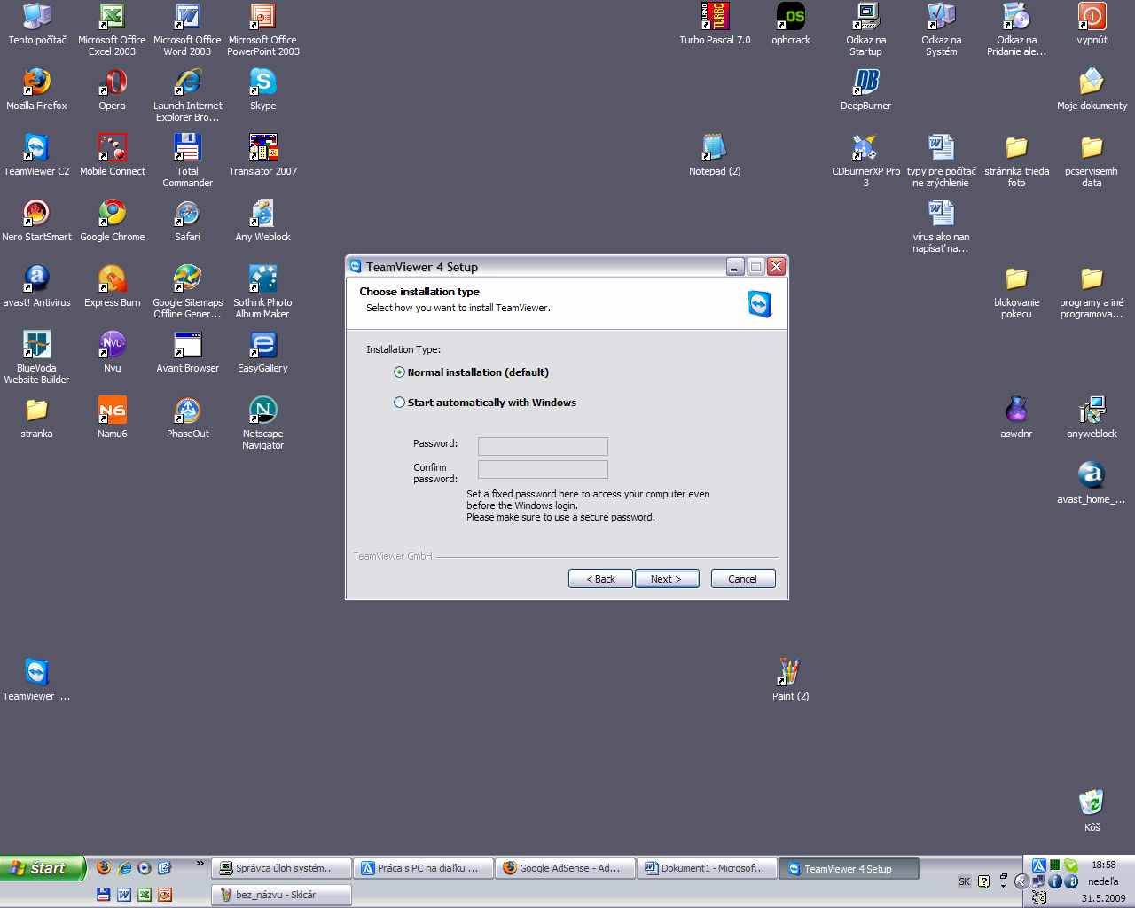Cancel the TeamViewer setup
Viewport: 1135px width, 908px height.
[x=743, y=579]
